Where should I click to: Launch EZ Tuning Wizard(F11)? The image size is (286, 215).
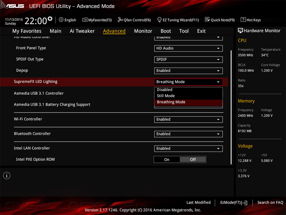[x=178, y=20]
